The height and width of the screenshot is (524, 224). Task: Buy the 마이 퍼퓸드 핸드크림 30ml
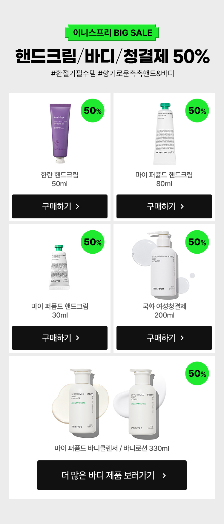coord(60,338)
